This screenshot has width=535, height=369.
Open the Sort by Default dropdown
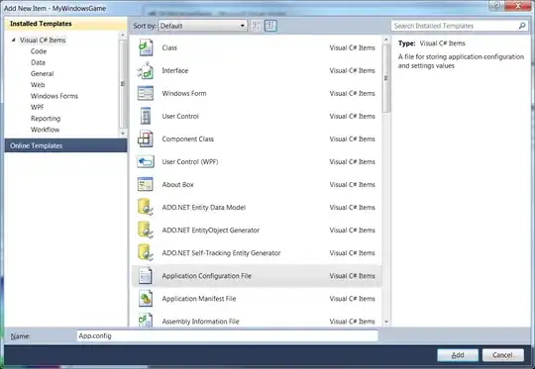coord(203,26)
